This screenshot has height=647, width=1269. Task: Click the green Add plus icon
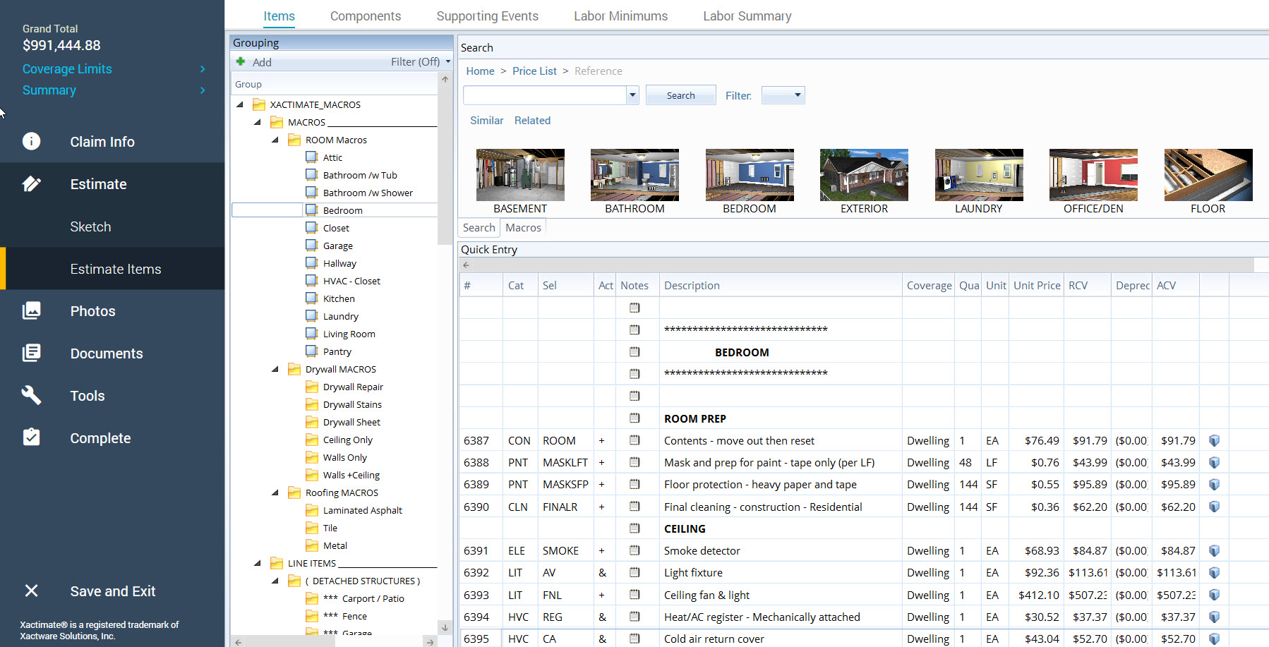click(241, 62)
